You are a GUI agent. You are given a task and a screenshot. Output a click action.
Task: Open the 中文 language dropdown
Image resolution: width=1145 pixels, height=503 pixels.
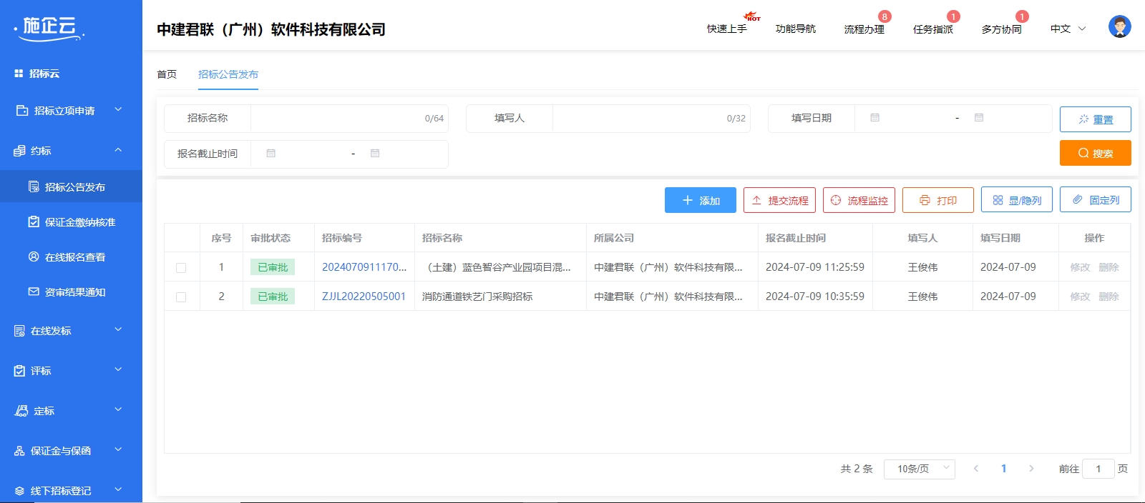point(1068,29)
